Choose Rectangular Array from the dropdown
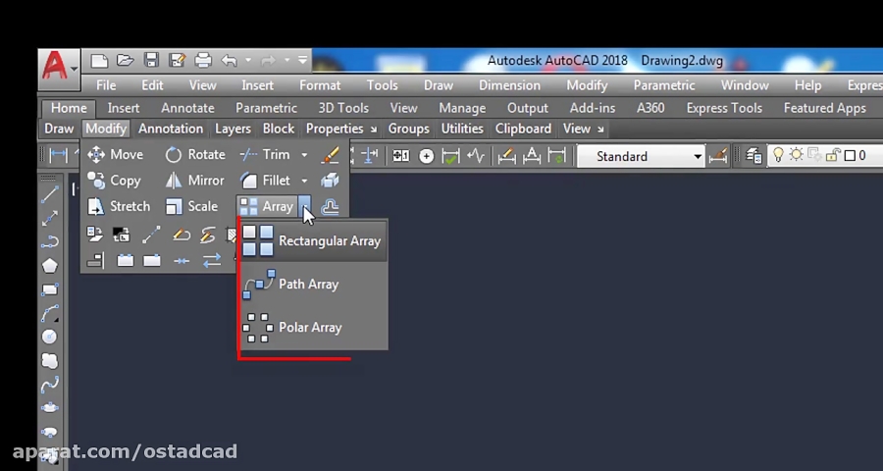Screen dimensions: 883x471 [x=313, y=241]
